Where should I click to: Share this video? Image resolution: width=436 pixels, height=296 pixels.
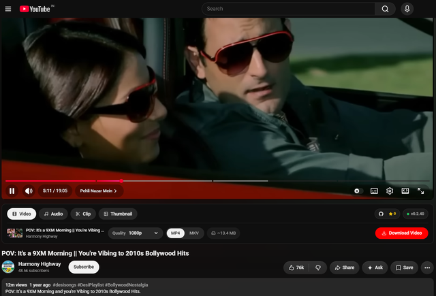click(x=345, y=267)
